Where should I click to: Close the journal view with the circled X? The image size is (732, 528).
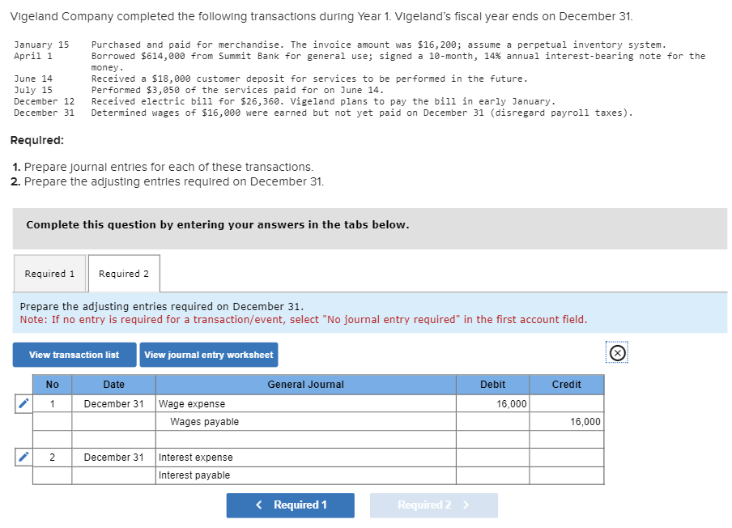tap(617, 352)
